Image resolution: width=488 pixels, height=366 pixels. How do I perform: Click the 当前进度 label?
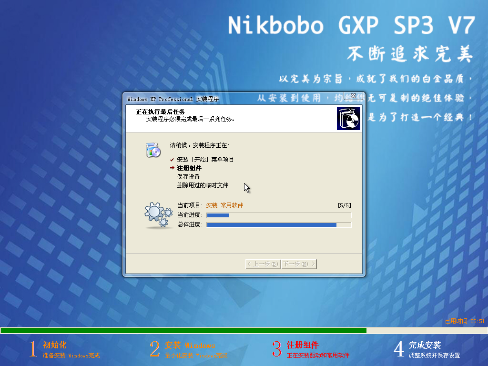click(x=190, y=215)
